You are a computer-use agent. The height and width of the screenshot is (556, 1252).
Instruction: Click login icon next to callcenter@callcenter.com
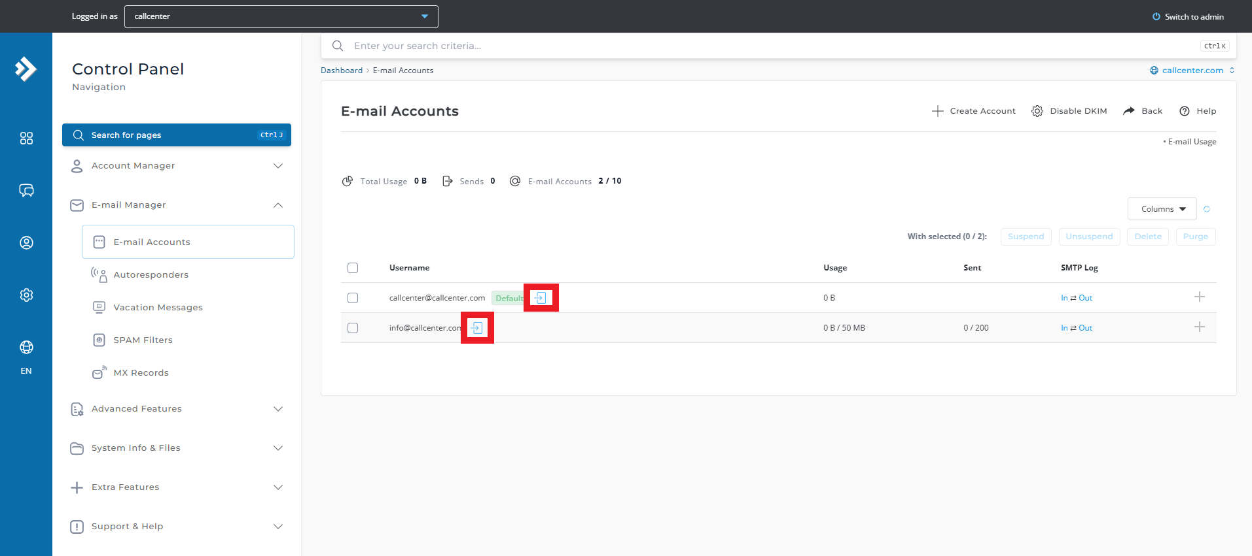point(540,298)
